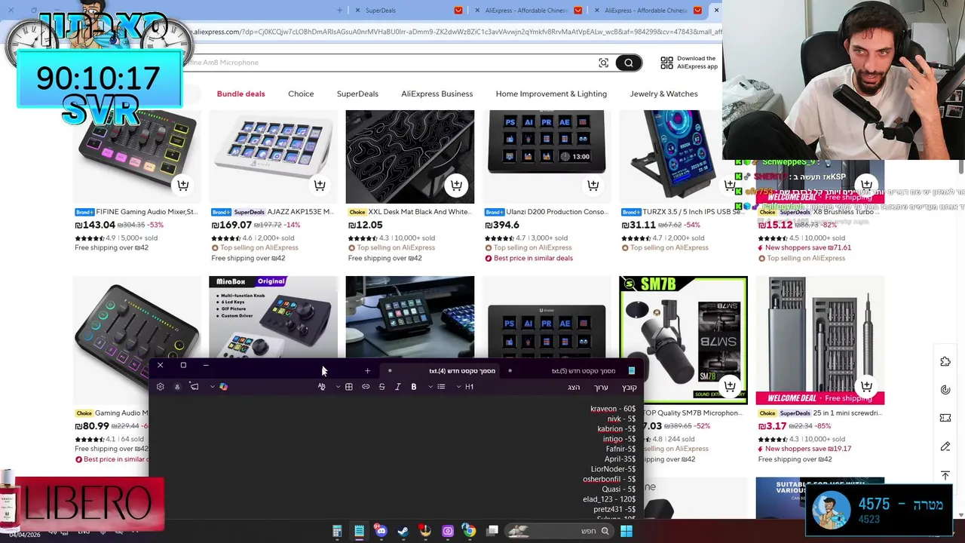This screenshot has width=965, height=543.
Task: Add Ulanzi D200 console to cart
Action: [593, 185]
